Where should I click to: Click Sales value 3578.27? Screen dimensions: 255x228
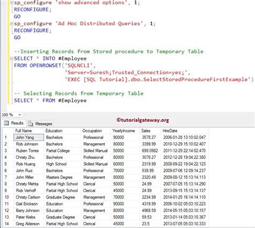pos(150,137)
